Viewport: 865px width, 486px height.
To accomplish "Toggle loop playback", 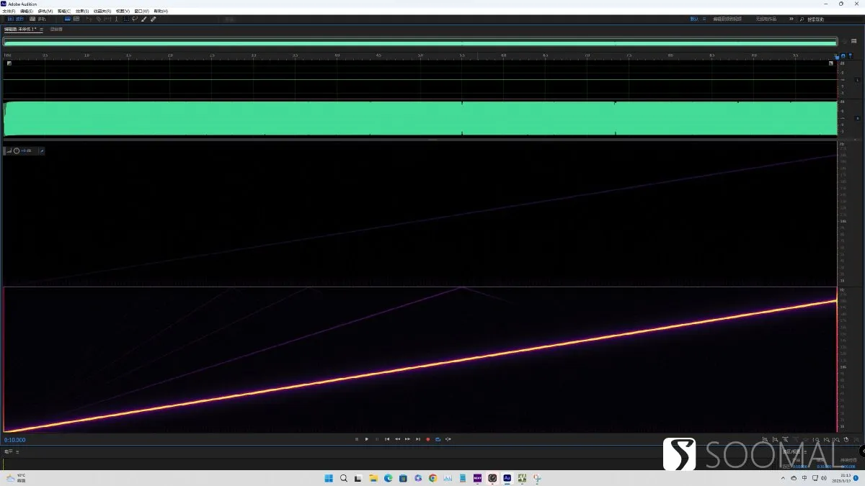I will 438,438.
